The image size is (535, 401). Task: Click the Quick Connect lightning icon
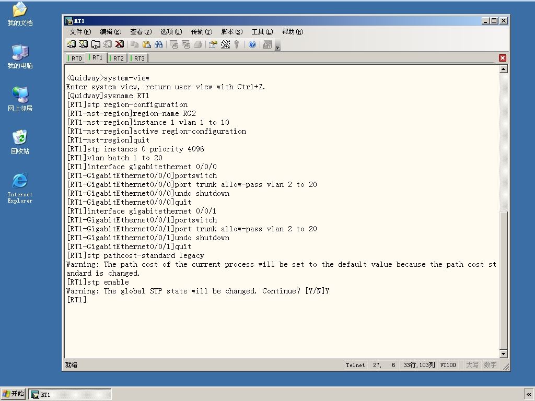click(x=83, y=44)
